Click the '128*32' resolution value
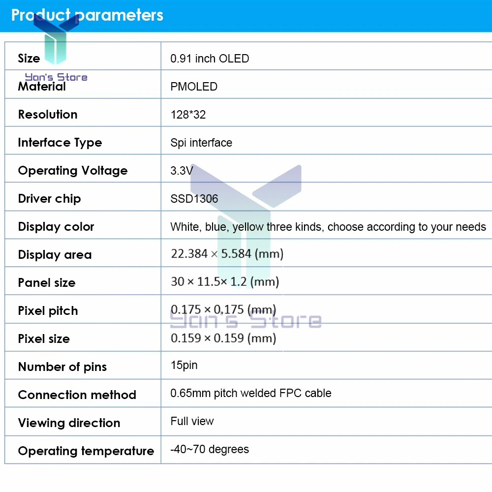The image size is (492, 492). point(188,115)
